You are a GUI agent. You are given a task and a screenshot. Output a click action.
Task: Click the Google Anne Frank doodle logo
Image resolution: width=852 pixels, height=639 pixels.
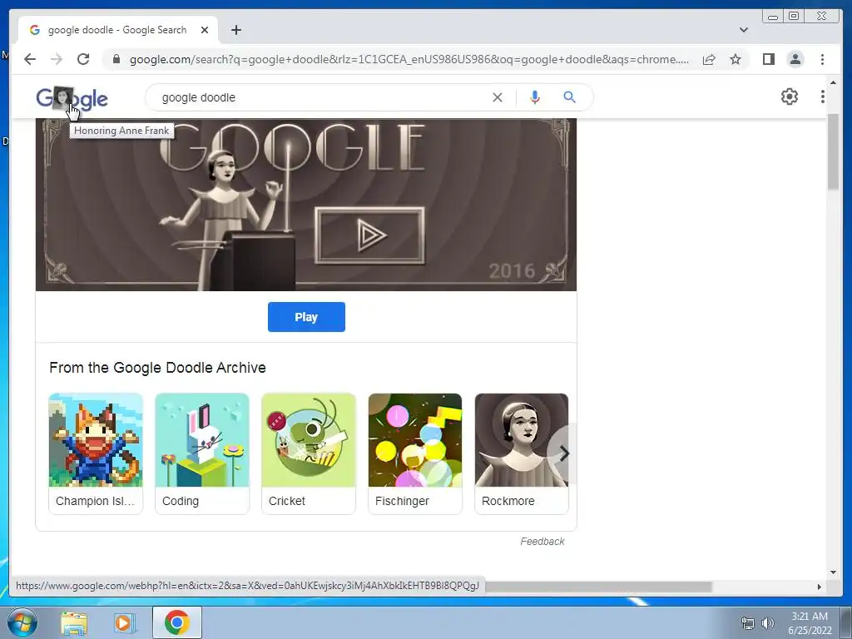[x=72, y=98]
